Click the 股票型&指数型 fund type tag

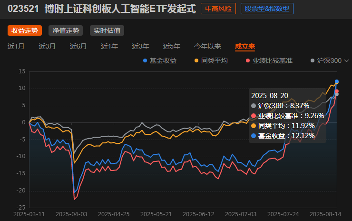[267, 9]
